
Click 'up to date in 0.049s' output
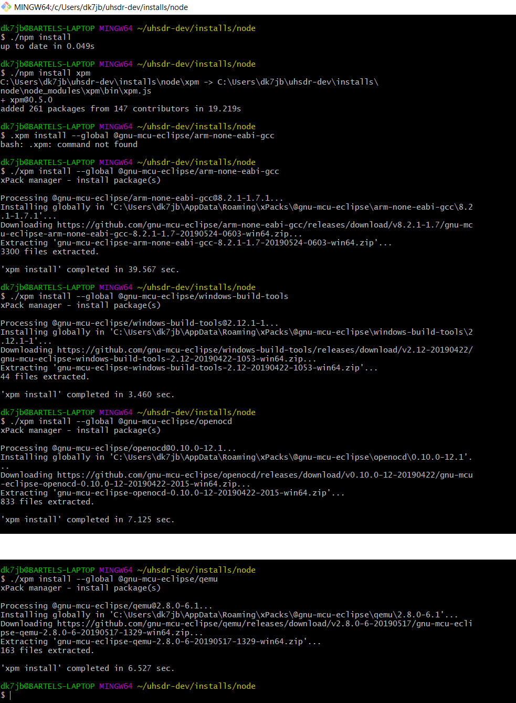coord(48,46)
